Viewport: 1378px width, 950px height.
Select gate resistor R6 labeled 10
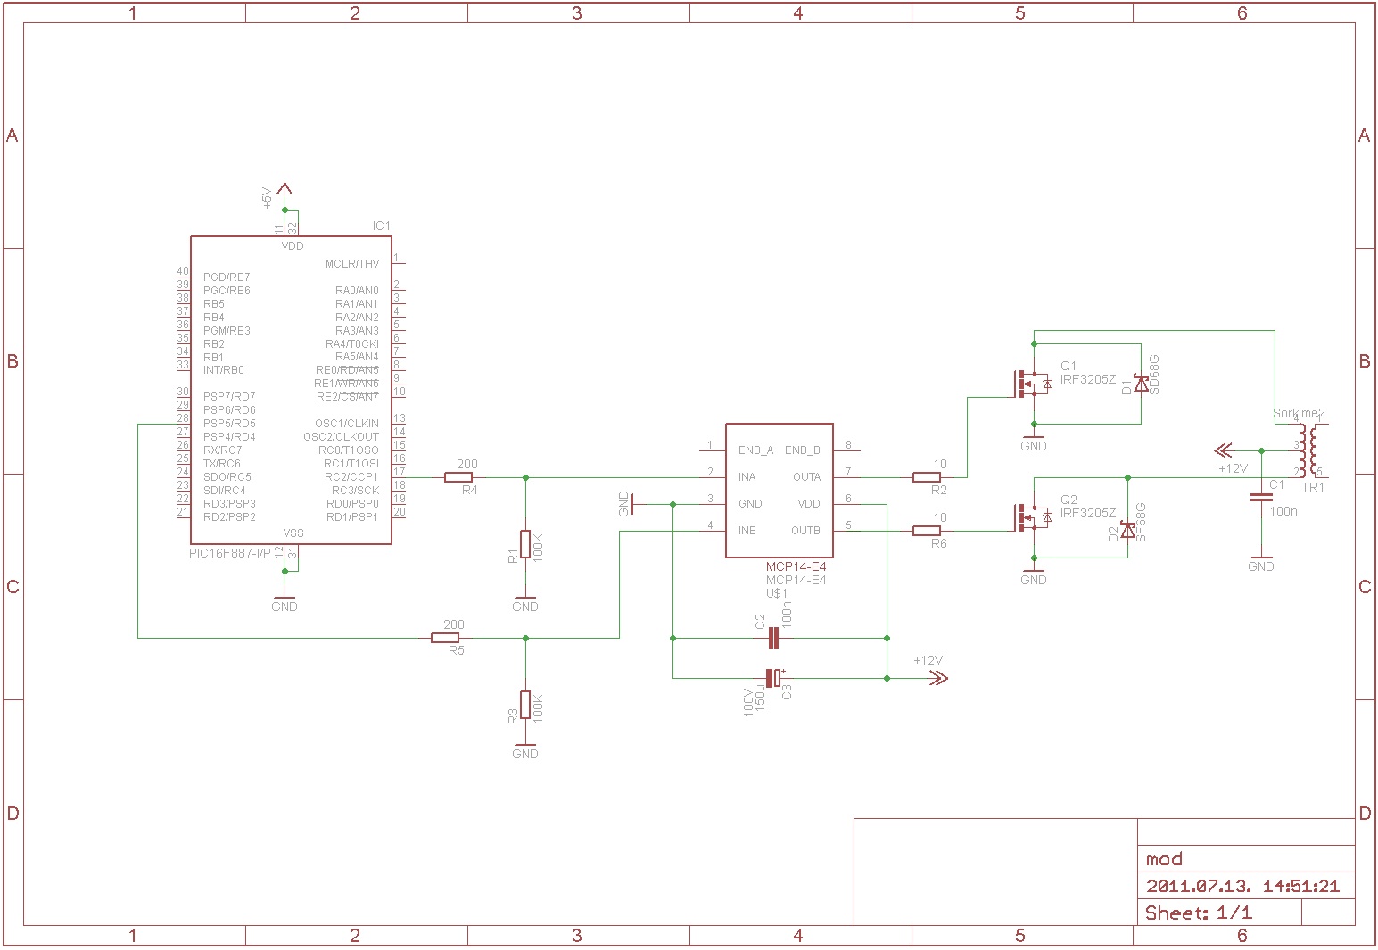pyautogui.click(x=927, y=531)
